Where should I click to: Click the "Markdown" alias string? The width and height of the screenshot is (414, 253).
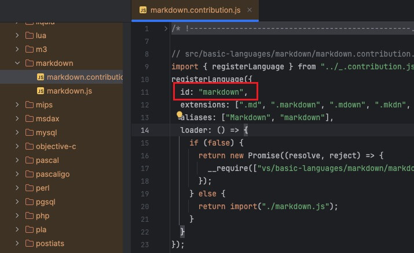248,117
